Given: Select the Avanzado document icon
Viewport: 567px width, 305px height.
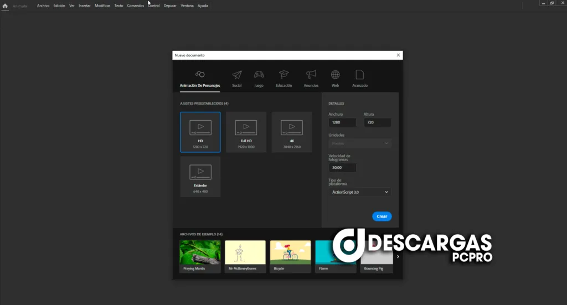Looking at the screenshot, I should [360, 75].
